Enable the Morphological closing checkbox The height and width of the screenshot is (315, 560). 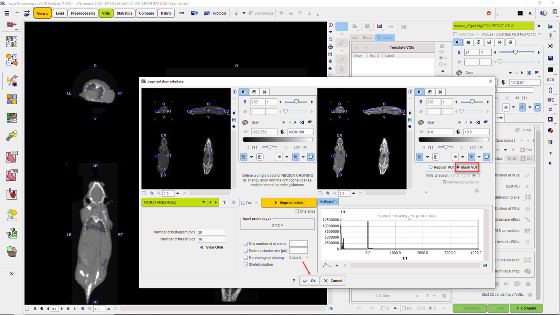pos(245,257)
